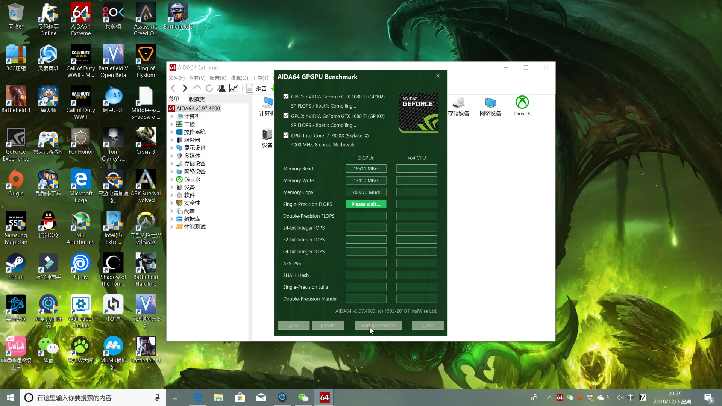
Task: Select AIDA64 v5.97.4600 tree root
Action: 195,108
